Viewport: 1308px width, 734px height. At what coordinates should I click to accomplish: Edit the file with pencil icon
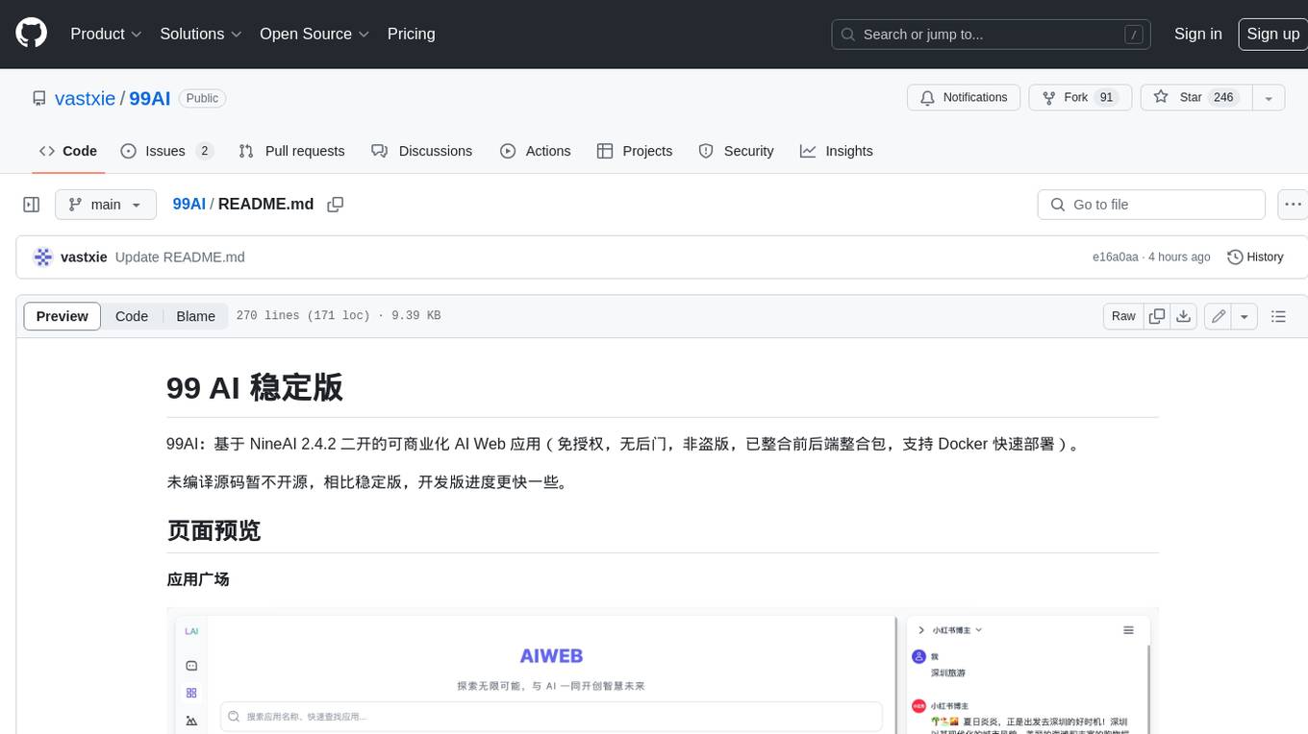[1219, 316]
